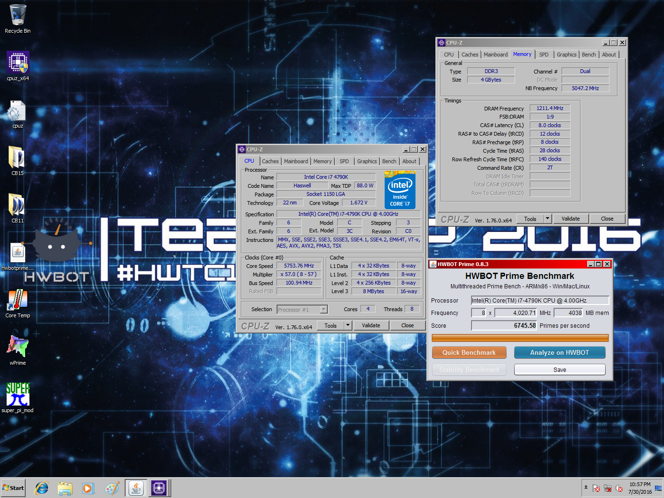The image size is (664, 498).
Task: Show hidden tray icons arrow
Action: [586, 488]
